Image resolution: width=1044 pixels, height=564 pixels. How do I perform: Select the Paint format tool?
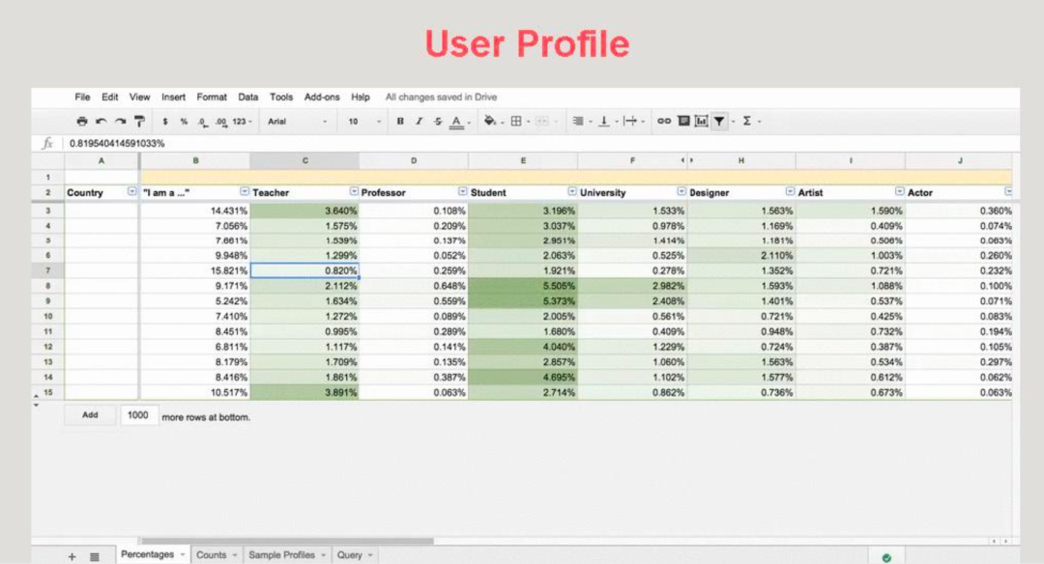click(139, 122)
